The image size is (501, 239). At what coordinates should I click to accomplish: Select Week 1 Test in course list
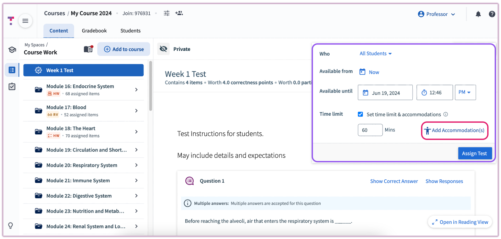click(83, 70)
